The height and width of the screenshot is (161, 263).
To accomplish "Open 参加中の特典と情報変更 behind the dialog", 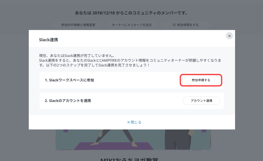I will [x=78, y=25].
